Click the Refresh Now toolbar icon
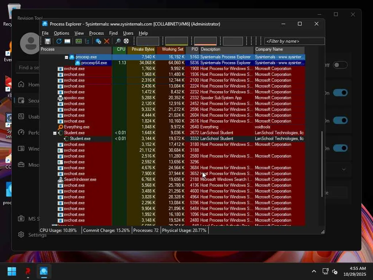 [x=59, y=41]
